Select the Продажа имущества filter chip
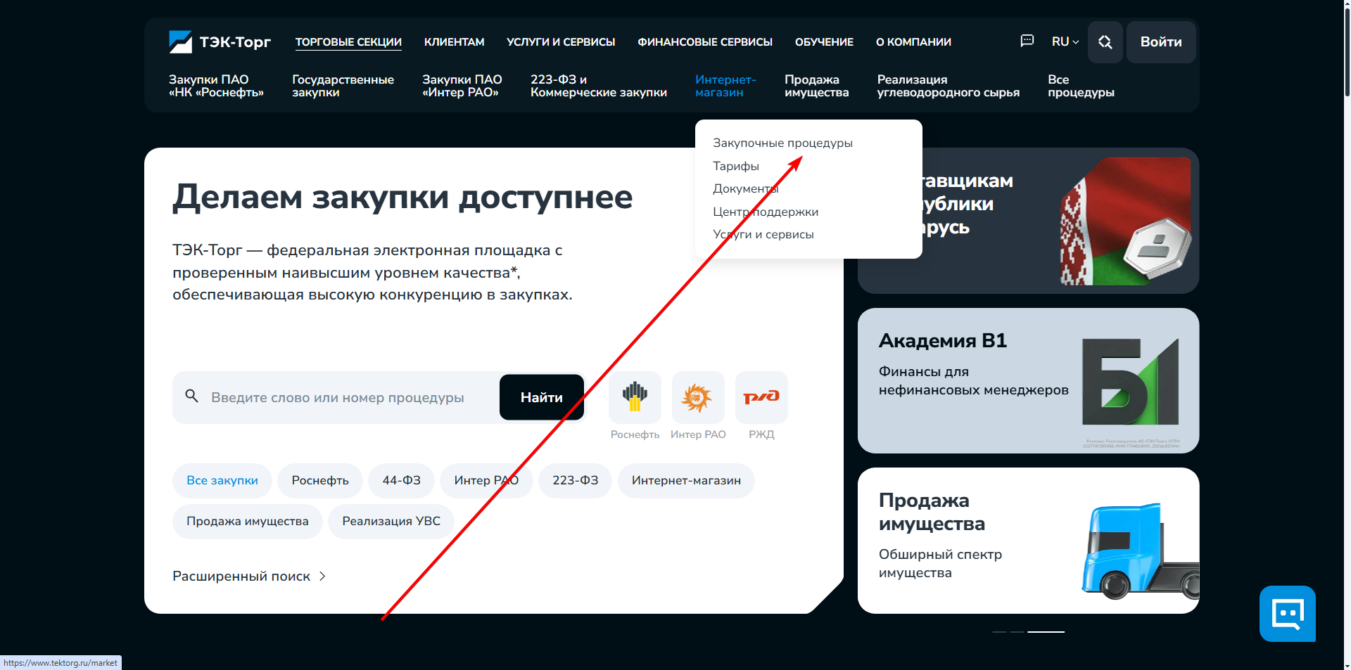The width and height of the screenshot is (1351, 670). pyautogui.click(x=248, y=521)
